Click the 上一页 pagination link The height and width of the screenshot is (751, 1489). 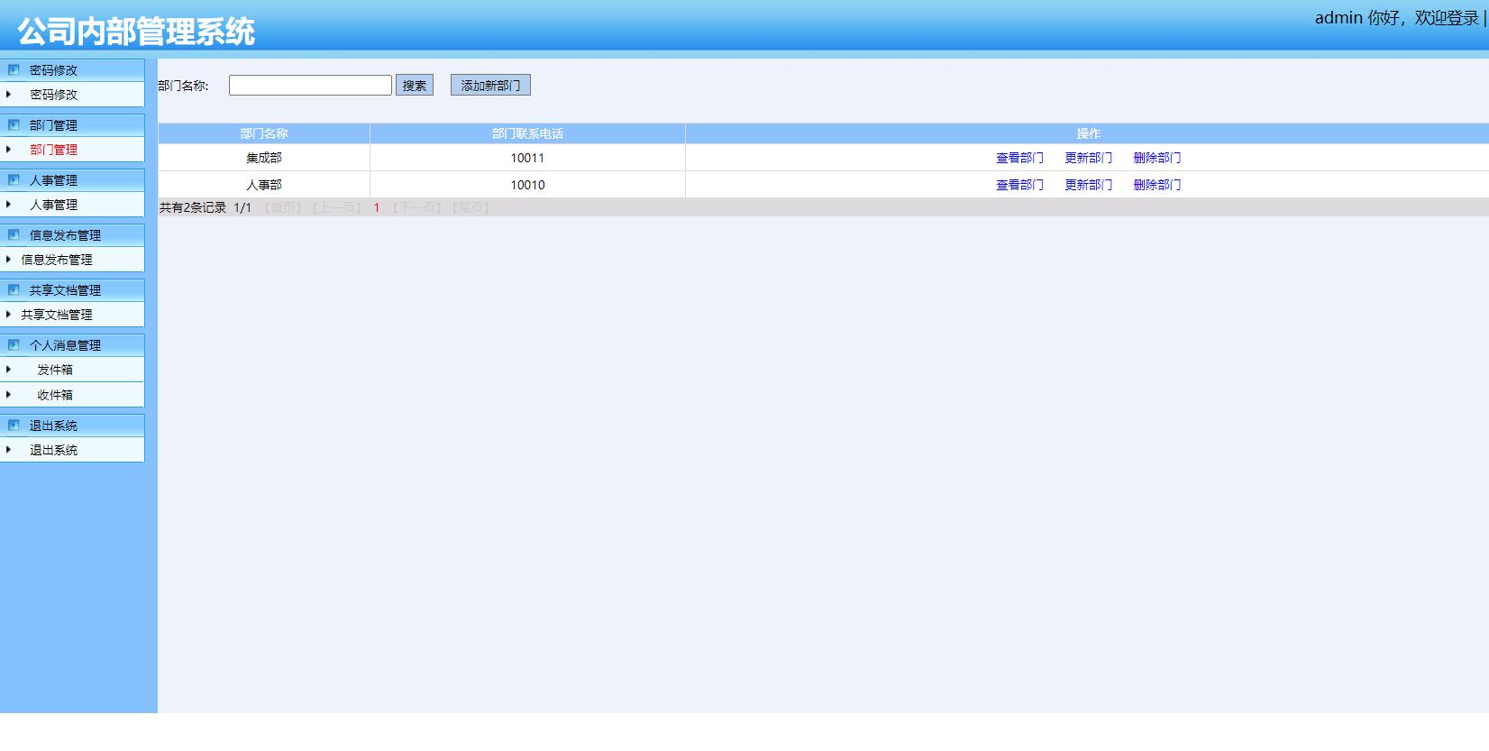336,207
